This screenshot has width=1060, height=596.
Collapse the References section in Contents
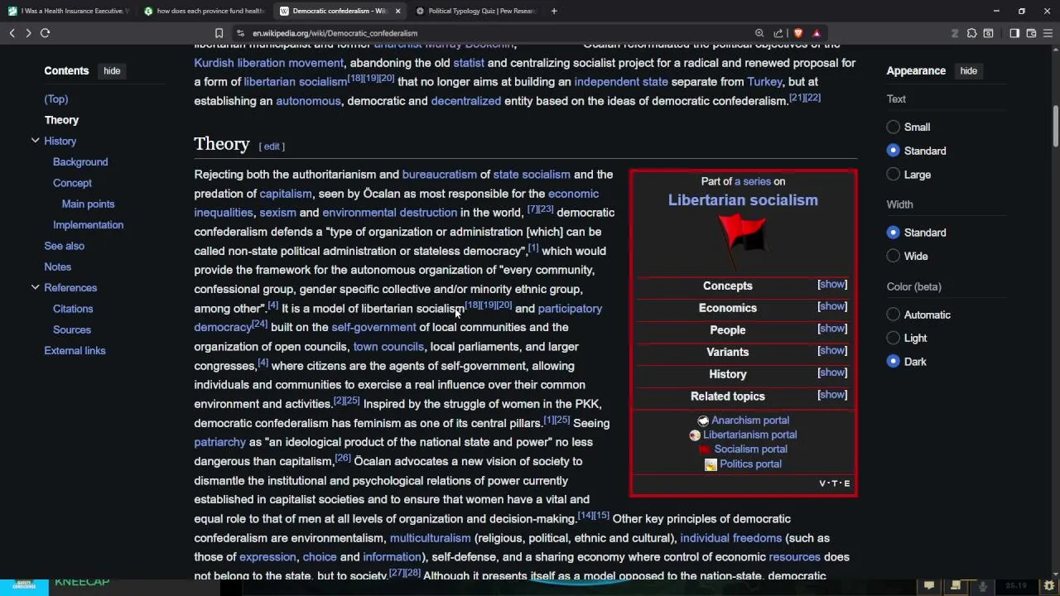pos(35,287)
